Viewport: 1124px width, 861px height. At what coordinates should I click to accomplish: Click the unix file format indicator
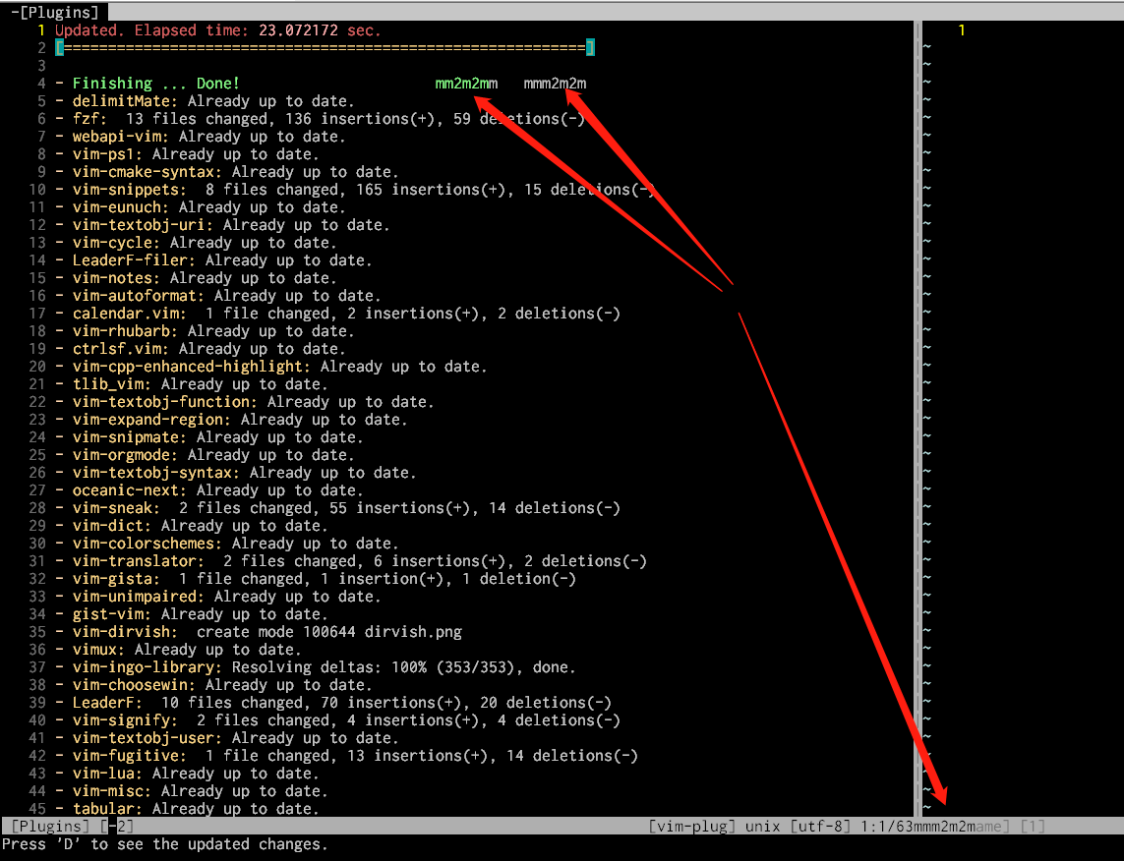[x=762, y=827]
